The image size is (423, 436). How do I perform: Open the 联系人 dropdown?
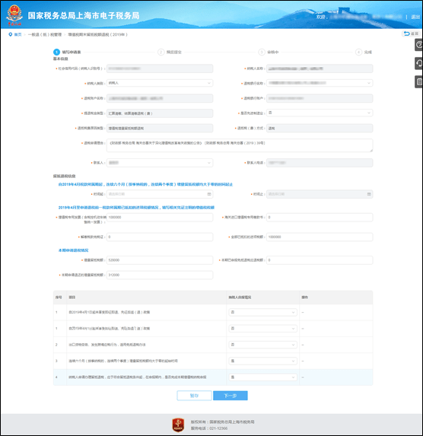coord(160,163)
